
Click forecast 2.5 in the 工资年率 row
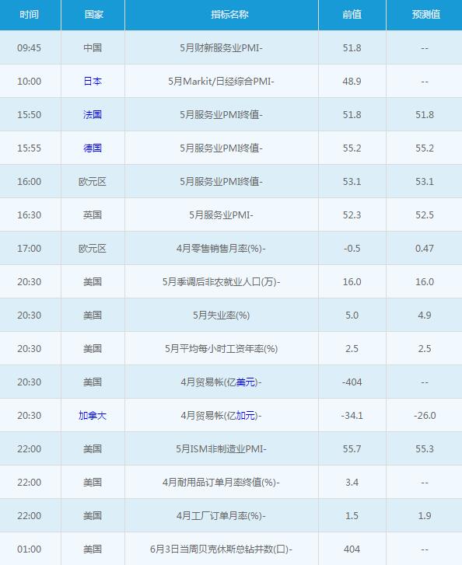[x=425, y=349]
